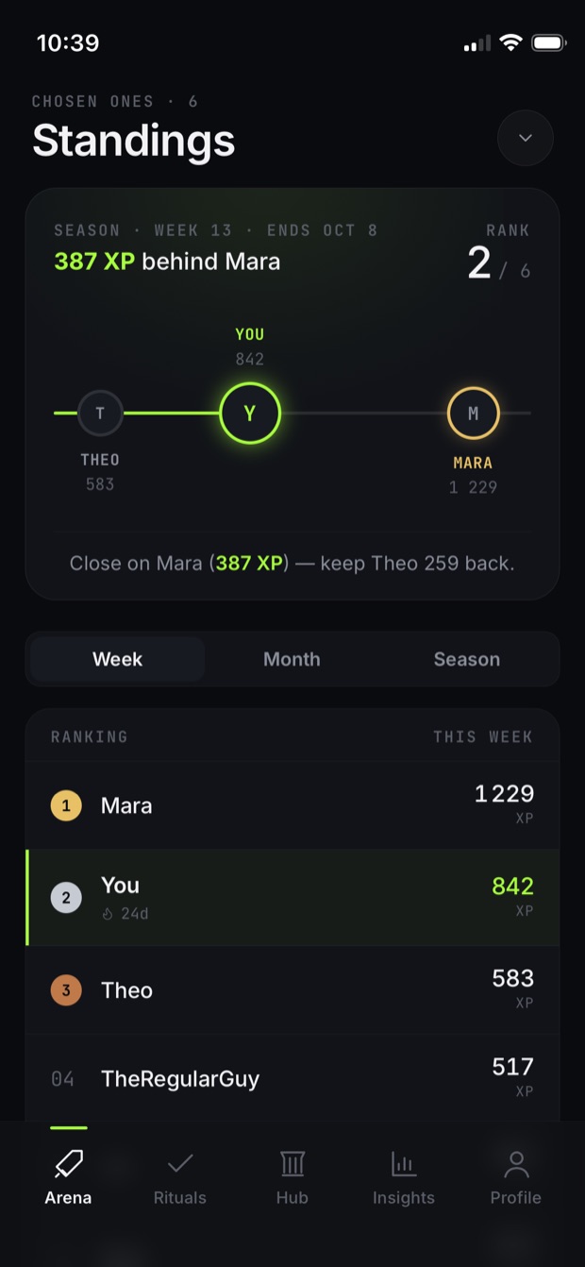Go to Rituals checkmark icon
The height and width of the screenshot is (1267, 585).
click(x=179, y=1164)
